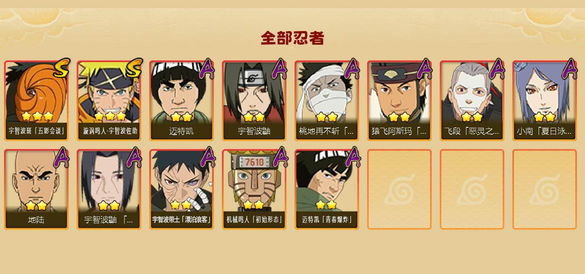Click the A rank badge on 小南

point(570,68)
